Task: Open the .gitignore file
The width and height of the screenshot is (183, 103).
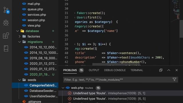Action: (34, 102)
